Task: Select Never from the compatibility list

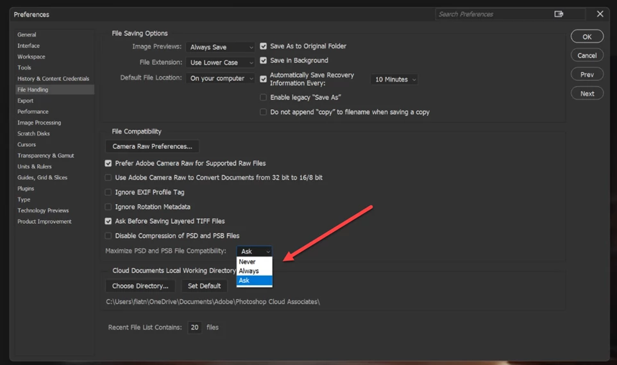Action: pos(254,262)
